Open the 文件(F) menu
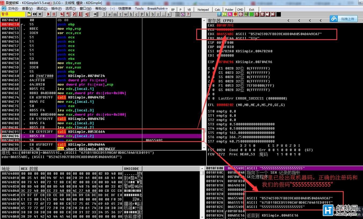This screenshot has height=219, width=363. point(13,9)
